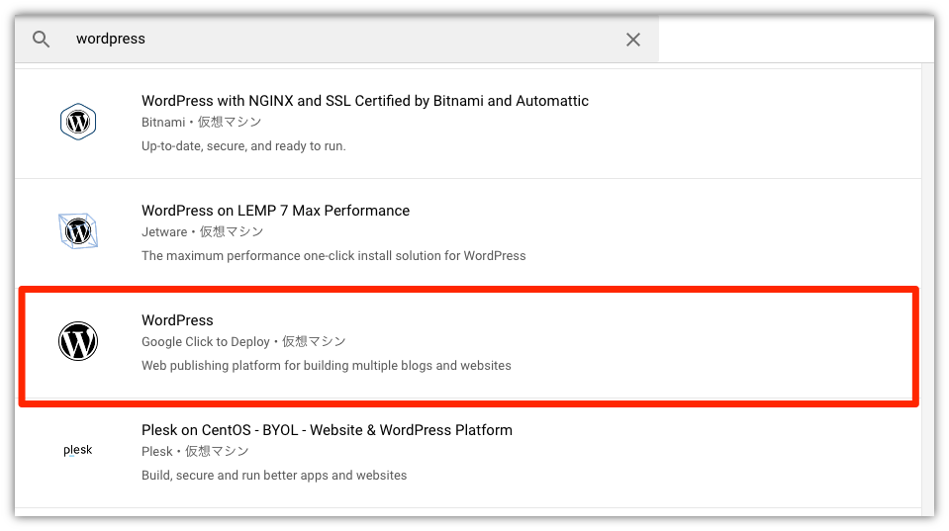This screenshot has height=531, width=949.
Task: Open Plesk on CentOS BYOL listing
Action: coord(327,430)
